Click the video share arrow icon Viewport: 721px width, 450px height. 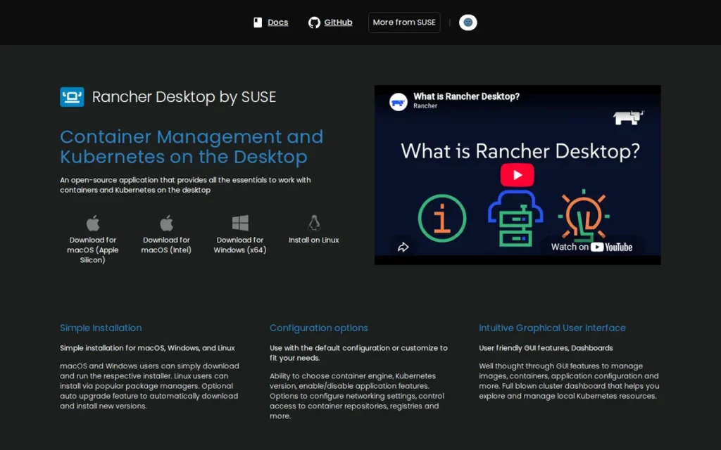coord(403,247)
